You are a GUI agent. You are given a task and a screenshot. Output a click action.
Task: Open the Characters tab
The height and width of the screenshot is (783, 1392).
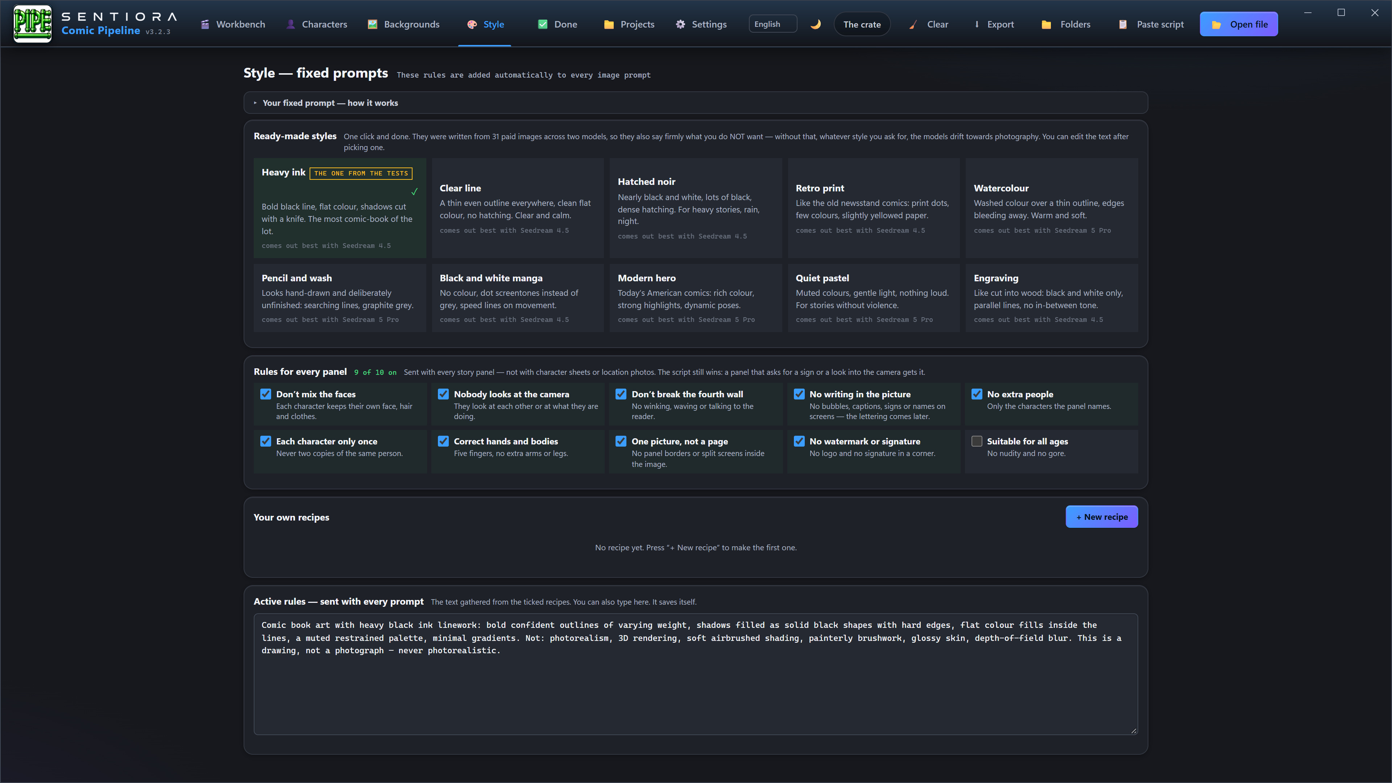(317, 24)
